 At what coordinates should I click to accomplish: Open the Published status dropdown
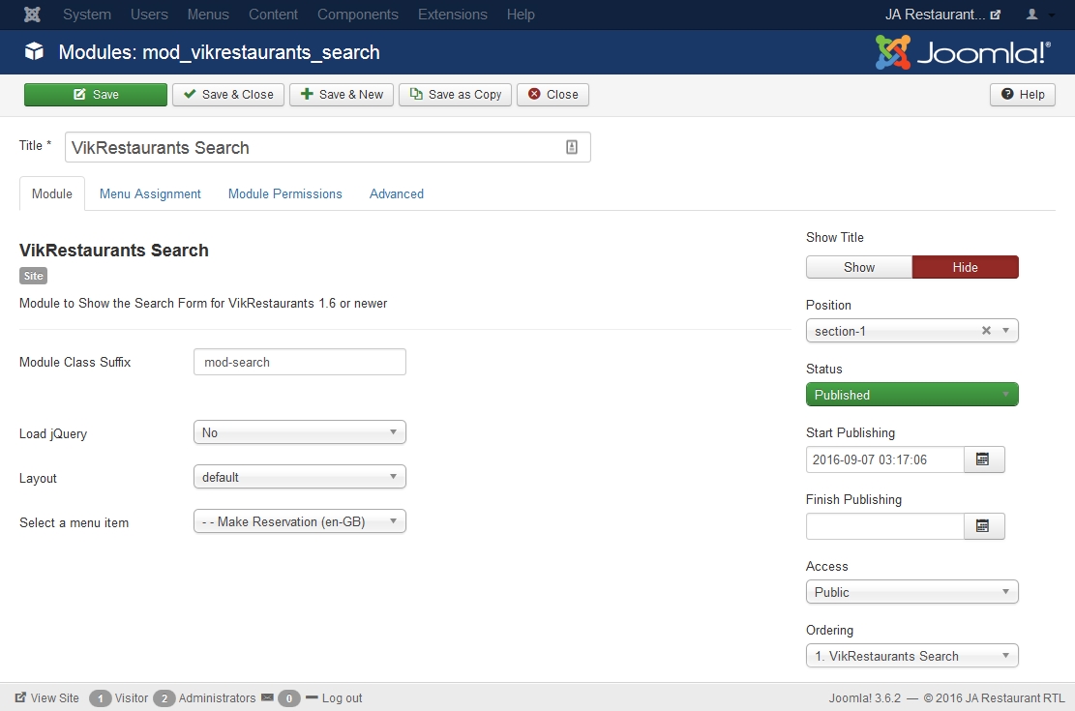click(912, 395)
